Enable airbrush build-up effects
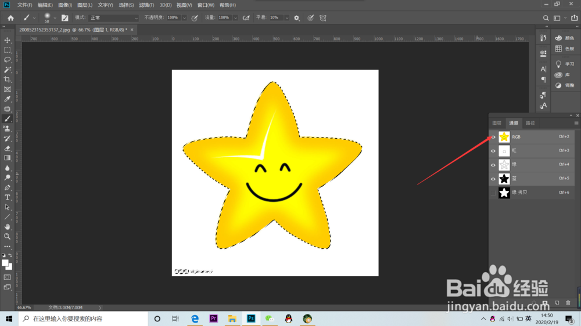The width and height of the screenshot is (581, 326). tap(246, 18)
